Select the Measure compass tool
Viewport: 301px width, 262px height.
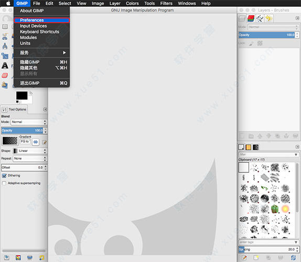pos(5,46)
